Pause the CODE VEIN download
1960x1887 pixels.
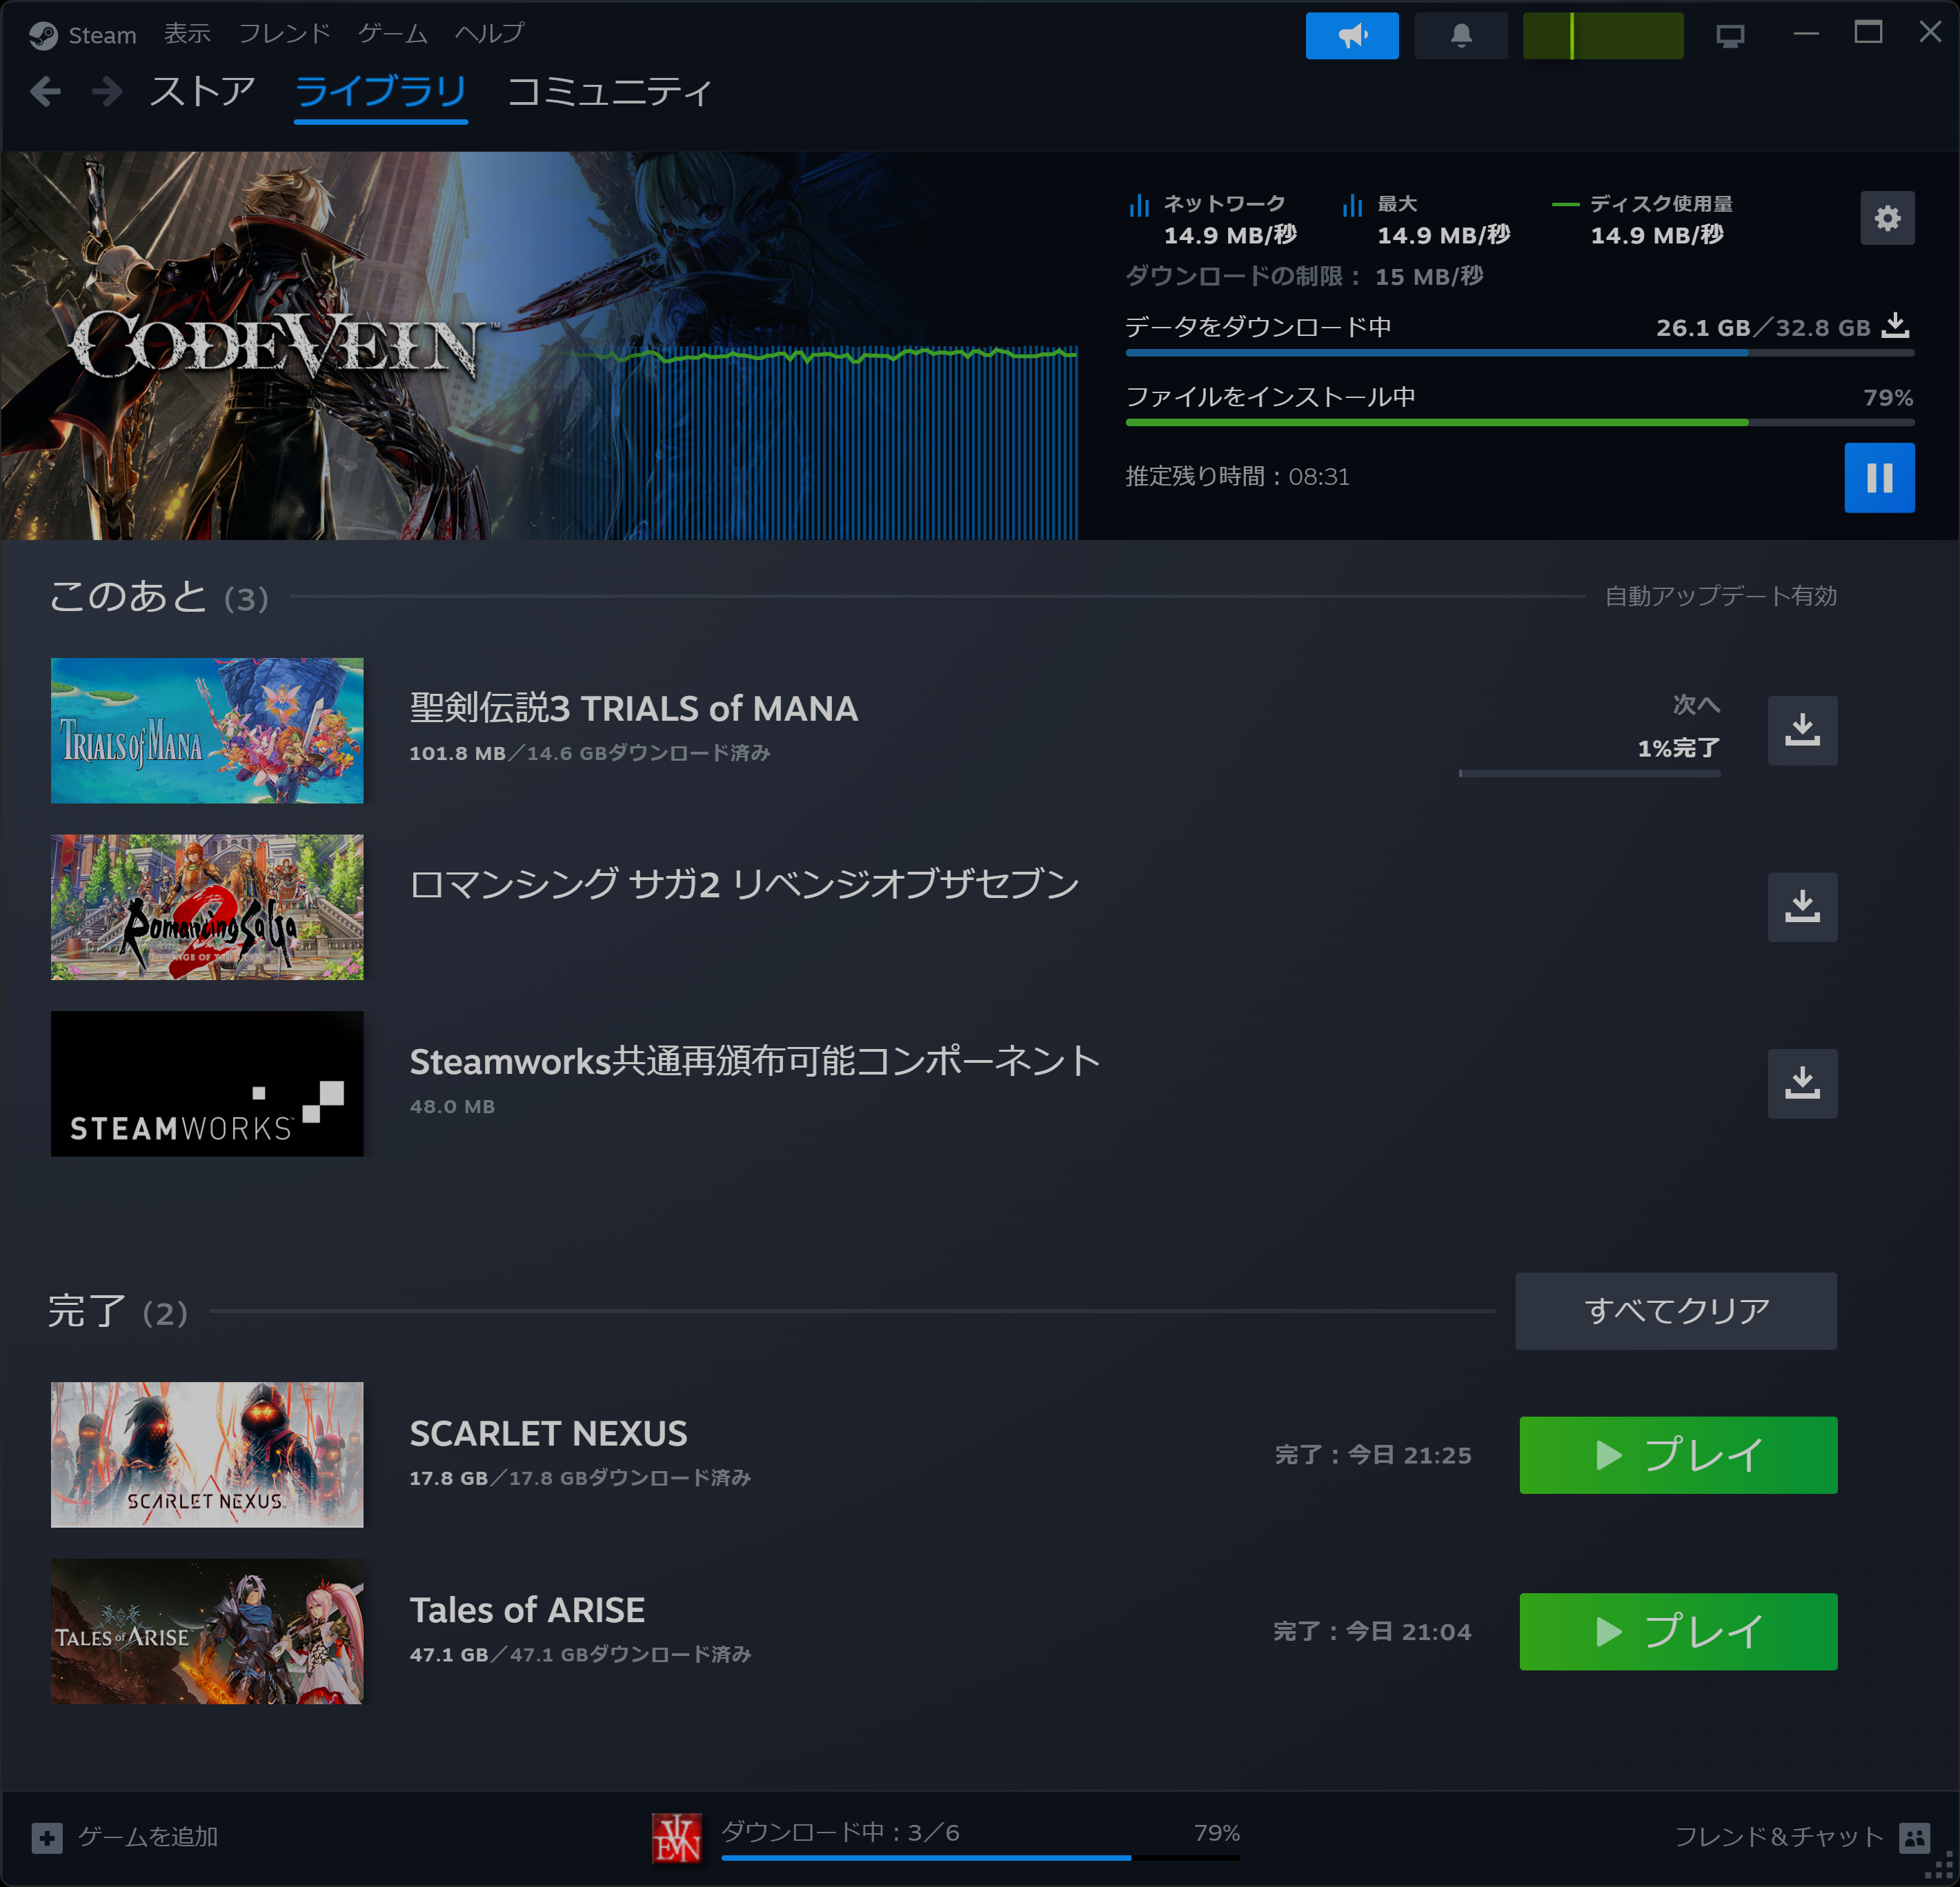tap(1878, 478)
